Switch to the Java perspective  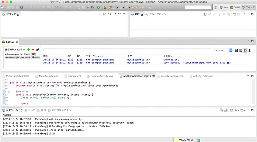pos(224,7)
